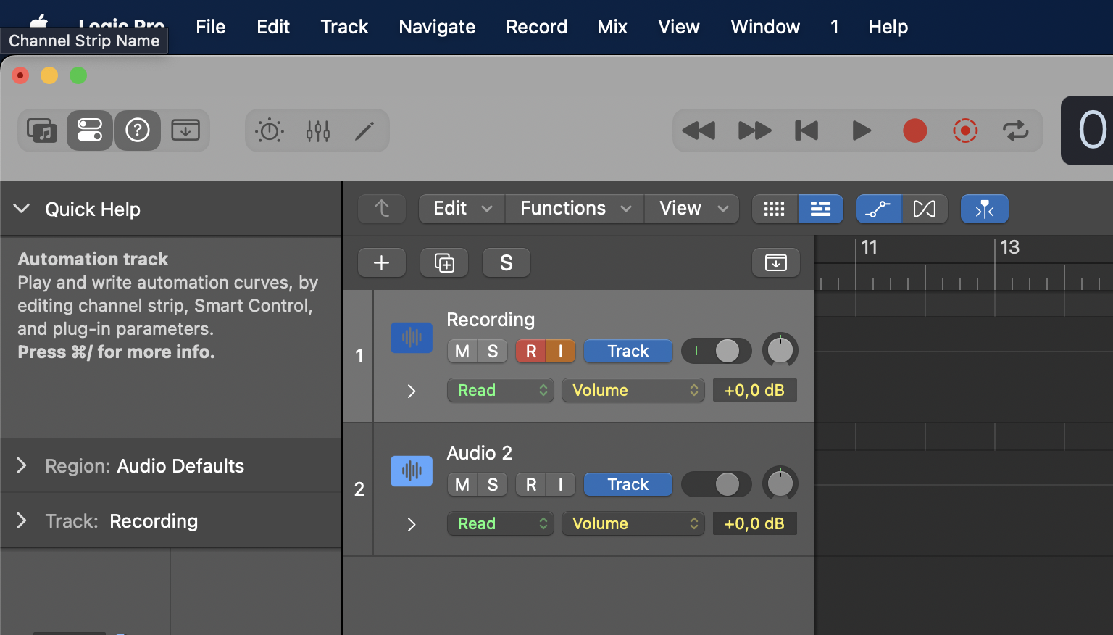Open Read automation mode dropdown on Recording
This screenshot has width=1113, height=635.
point(500,390)
